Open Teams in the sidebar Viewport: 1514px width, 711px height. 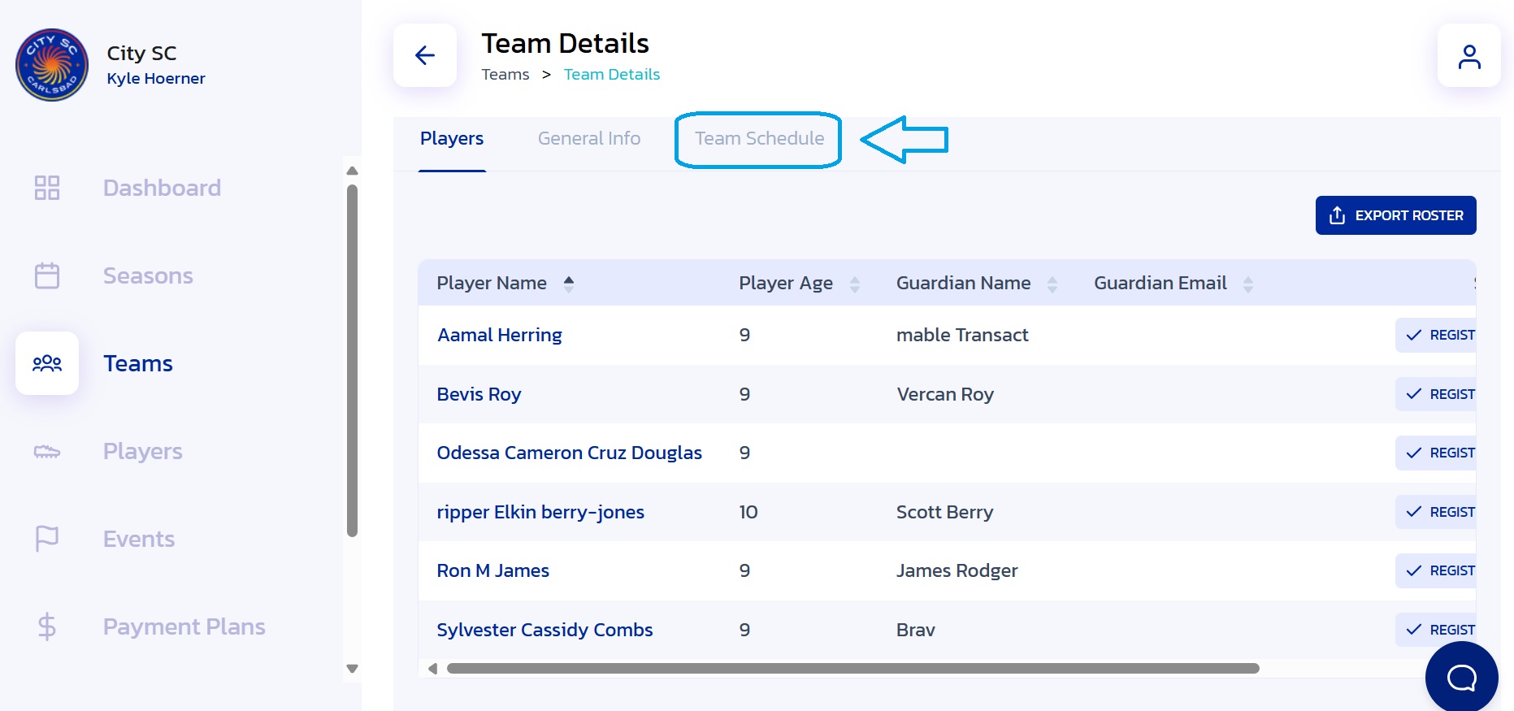point(138,363)
